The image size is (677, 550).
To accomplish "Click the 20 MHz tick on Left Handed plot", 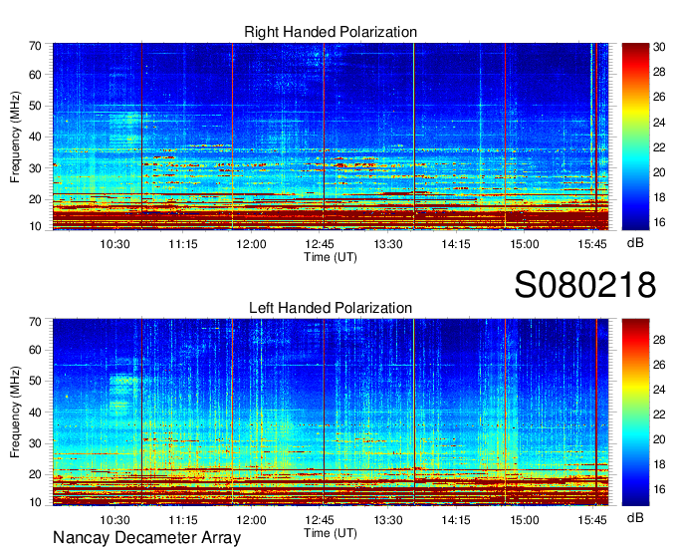I will (x=35, y=474).
